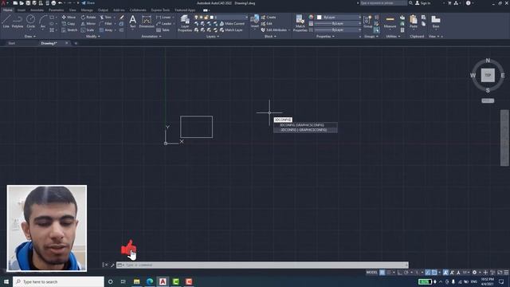Open the object color ByLayer dropdown
The width and height of the screenshot is (510, 287).
coord(339,17)
